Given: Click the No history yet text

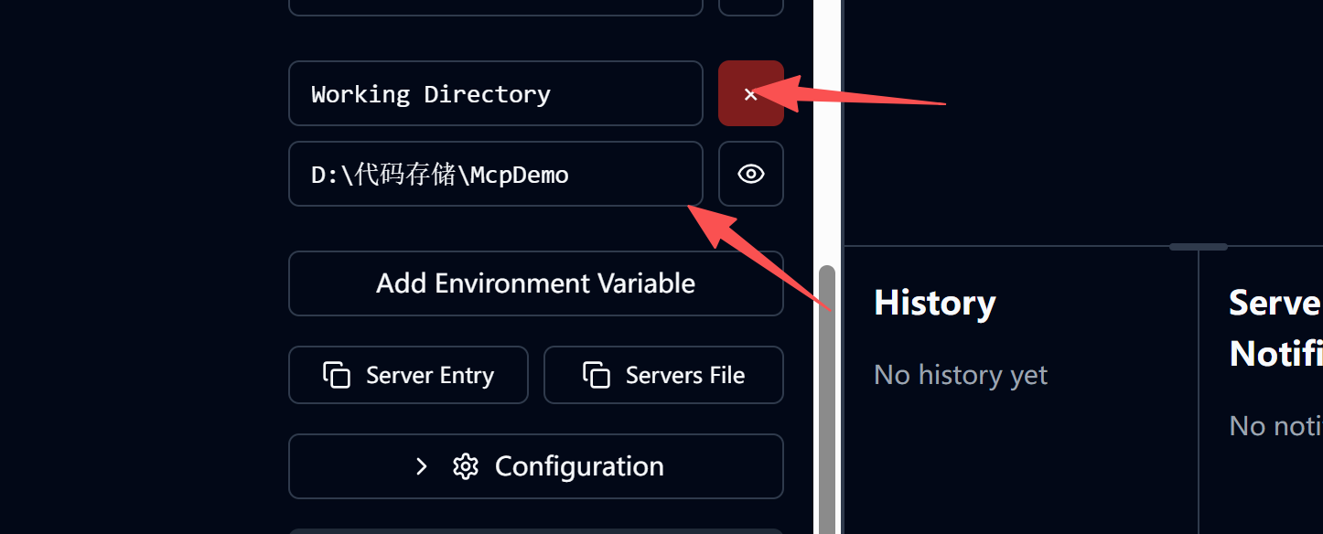Looking at the screenshot, I should pyautogui.click(x=961, y=375).
